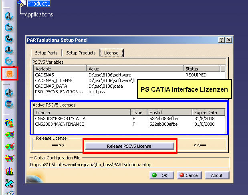Select the CNS2003*MAINTENANCE license row
This screenshot has height=195, width=248.
coord(129,124)
